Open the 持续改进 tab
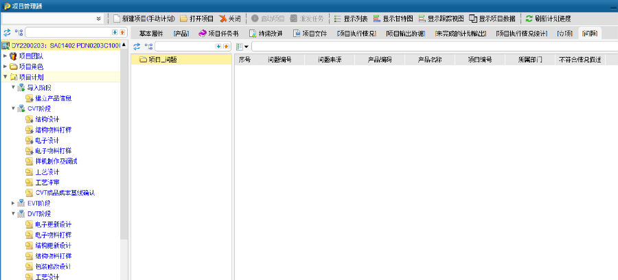Viewport: 618px width, 280px height. [266, 34]
